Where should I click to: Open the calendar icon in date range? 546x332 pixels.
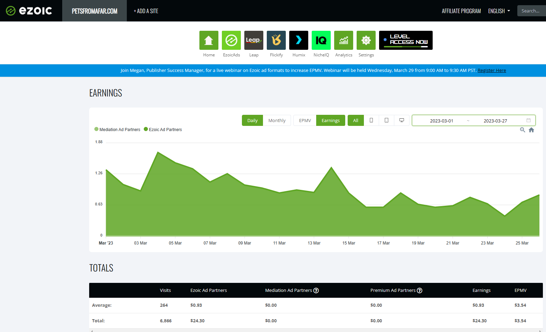point(528,120)
